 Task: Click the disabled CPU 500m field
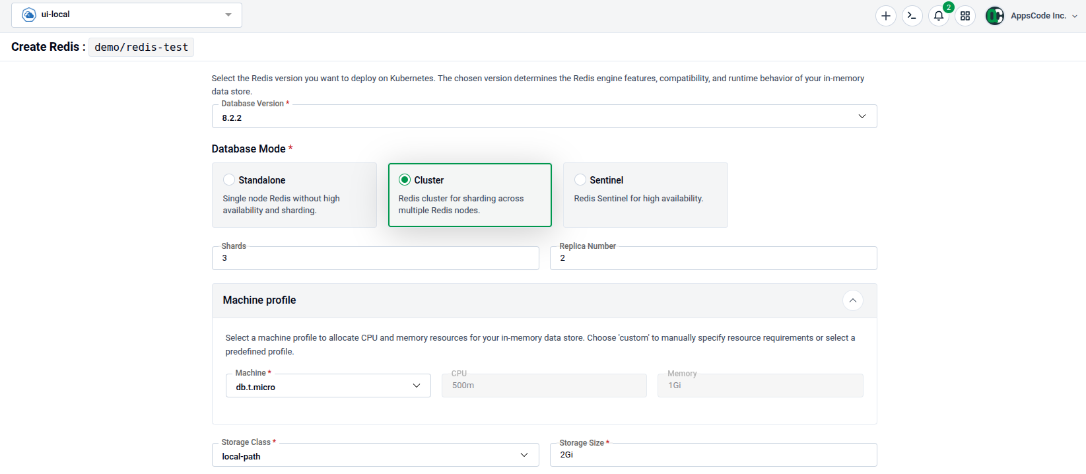point(544,386)
